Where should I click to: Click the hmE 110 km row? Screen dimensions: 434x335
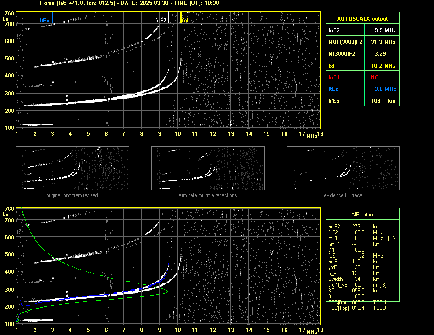354,262
